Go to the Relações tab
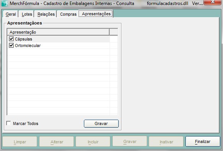 coord(46,14)
